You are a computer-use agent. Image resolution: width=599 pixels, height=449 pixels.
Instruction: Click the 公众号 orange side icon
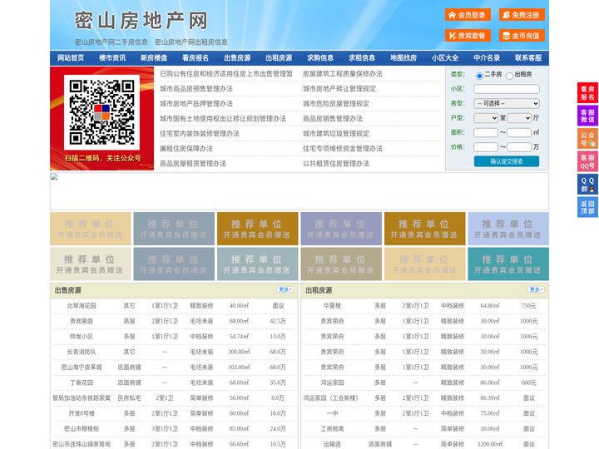587,139
